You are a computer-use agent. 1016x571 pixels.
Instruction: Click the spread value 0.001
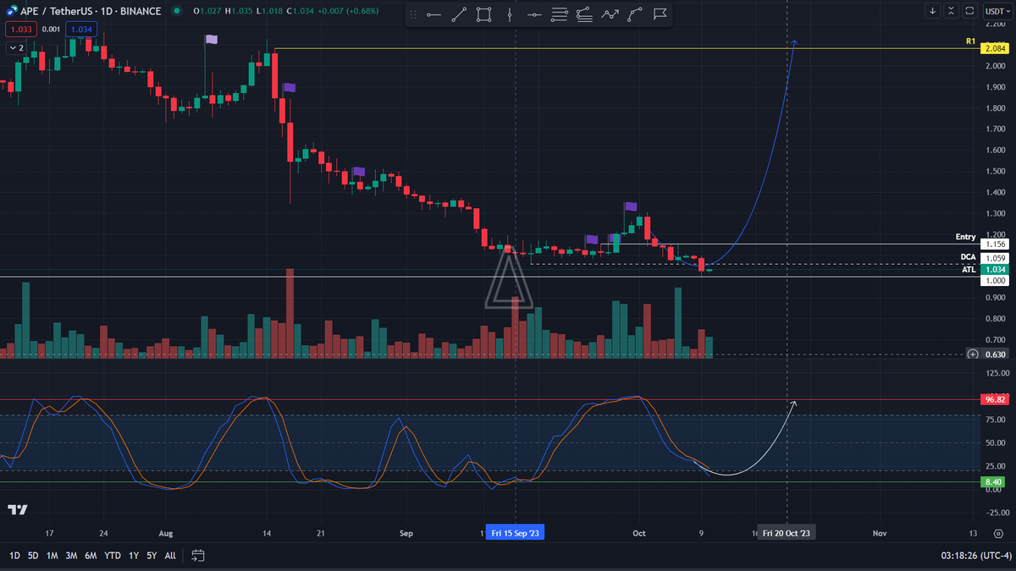pyautogui.click(x=51, y=29)
